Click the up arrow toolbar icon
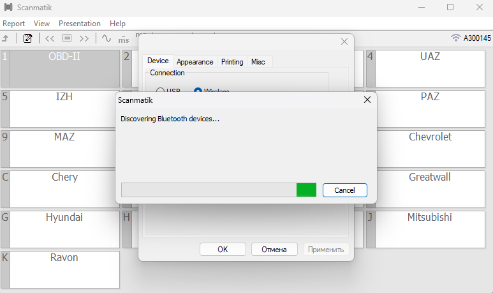The width and height of the screenshot is (493, 293). [x=6, y=38]
